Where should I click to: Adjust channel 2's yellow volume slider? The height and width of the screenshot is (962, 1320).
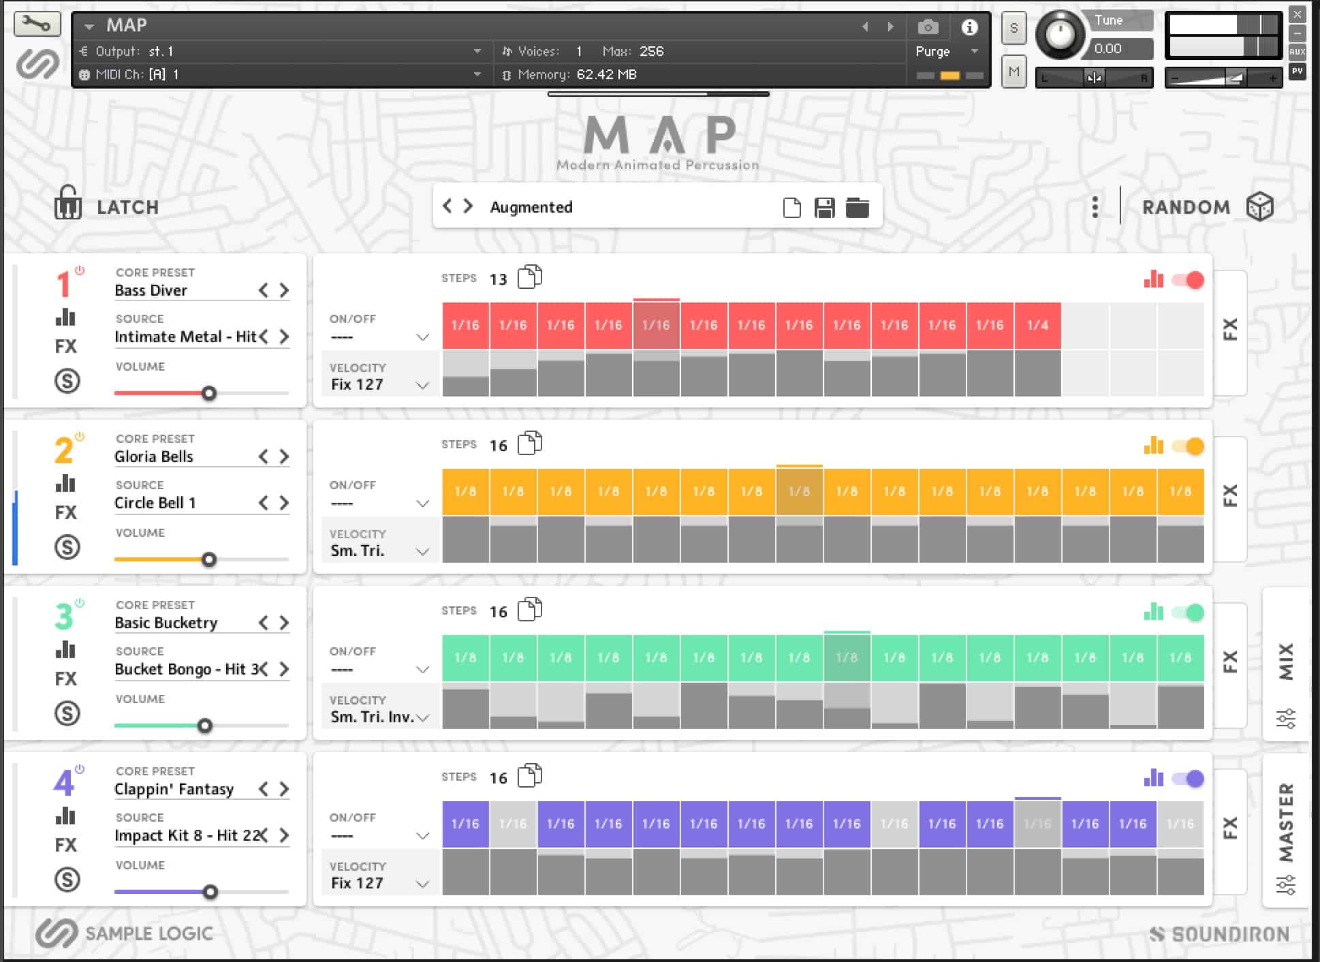point(210,559)
